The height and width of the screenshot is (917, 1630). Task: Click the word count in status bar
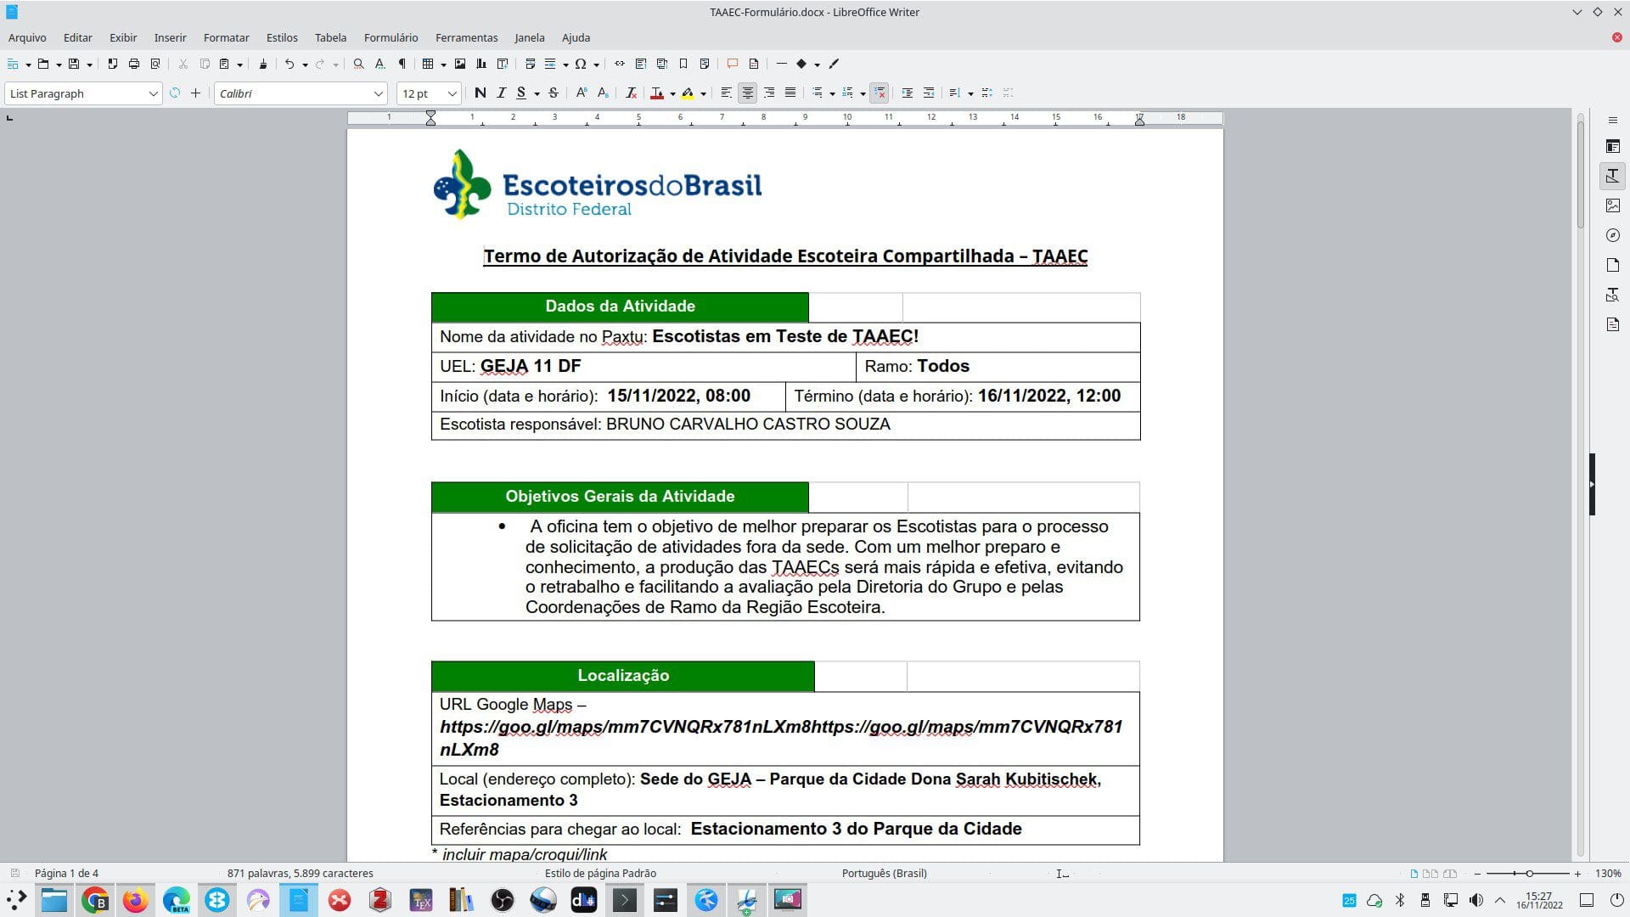point(300,873)
